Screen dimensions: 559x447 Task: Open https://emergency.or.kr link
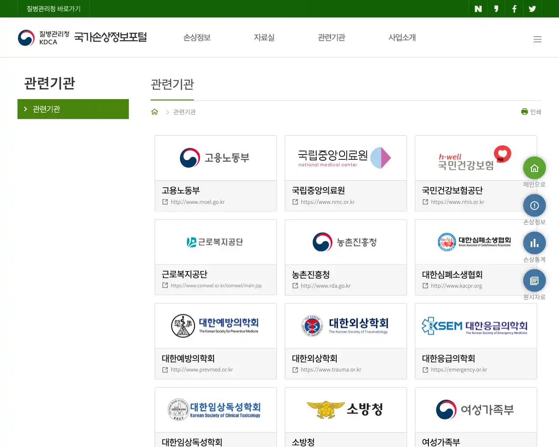point(459,369)
